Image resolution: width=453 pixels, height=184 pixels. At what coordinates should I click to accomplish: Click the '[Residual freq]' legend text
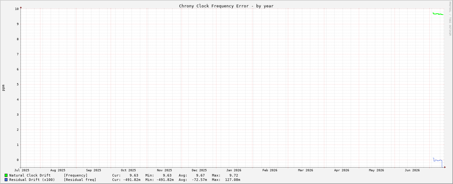(x=80, y=180)
